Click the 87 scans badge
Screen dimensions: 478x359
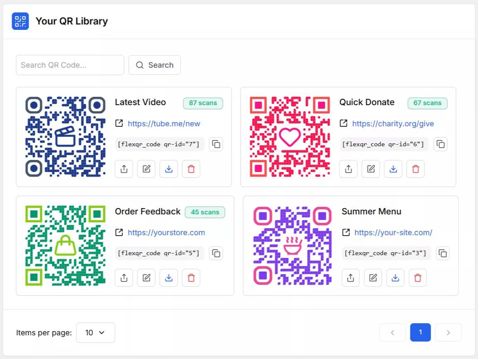(x=203, y=103)
